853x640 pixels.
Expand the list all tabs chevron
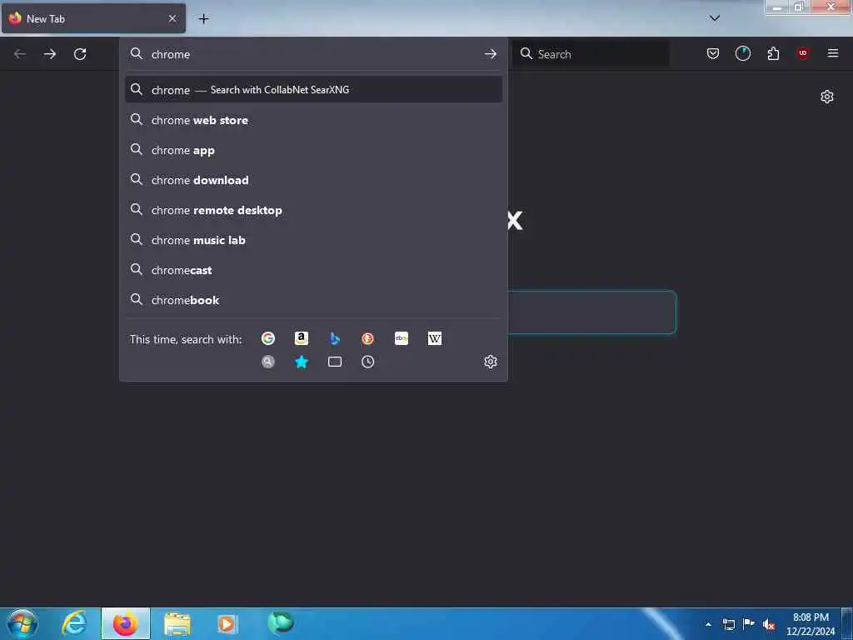pos(715,18)
